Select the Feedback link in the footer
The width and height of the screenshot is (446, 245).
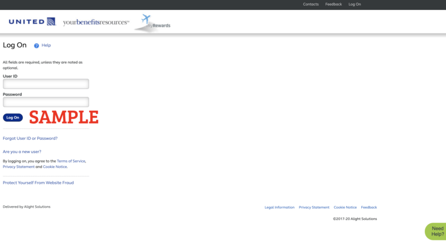click(x=369, y=207)
